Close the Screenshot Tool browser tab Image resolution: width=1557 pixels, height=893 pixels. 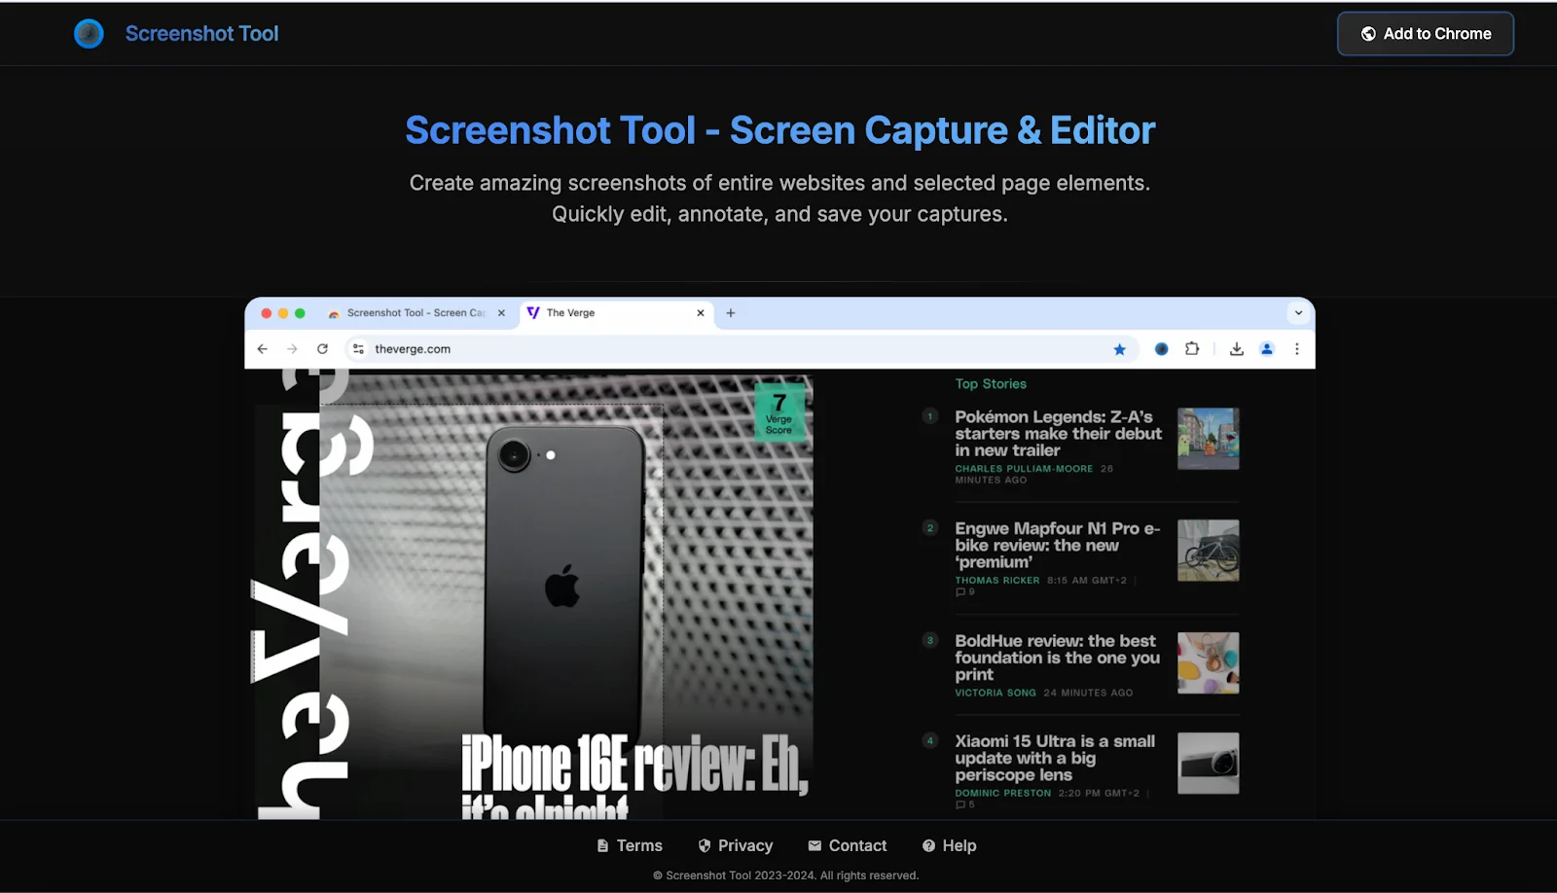click(x=501, y=313)
